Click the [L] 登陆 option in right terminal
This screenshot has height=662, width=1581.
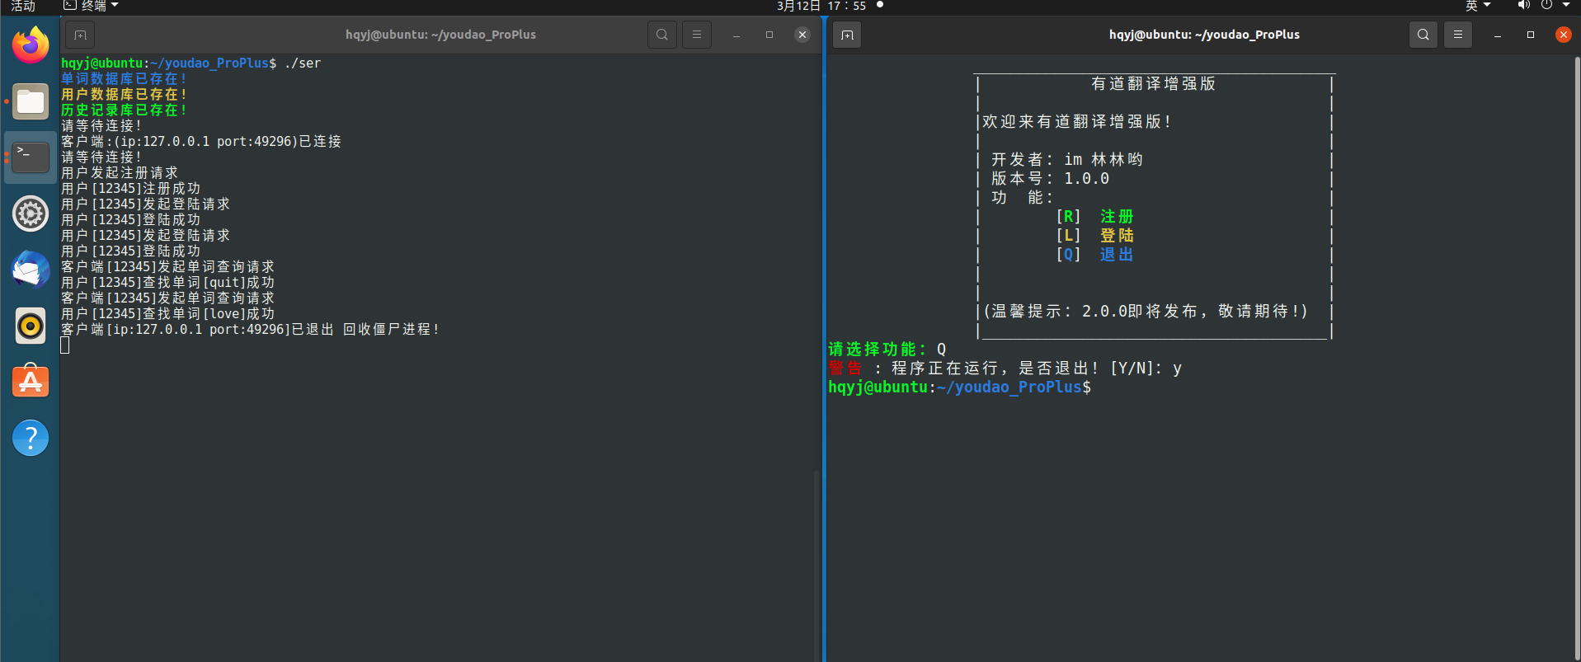pos(1095,235)
